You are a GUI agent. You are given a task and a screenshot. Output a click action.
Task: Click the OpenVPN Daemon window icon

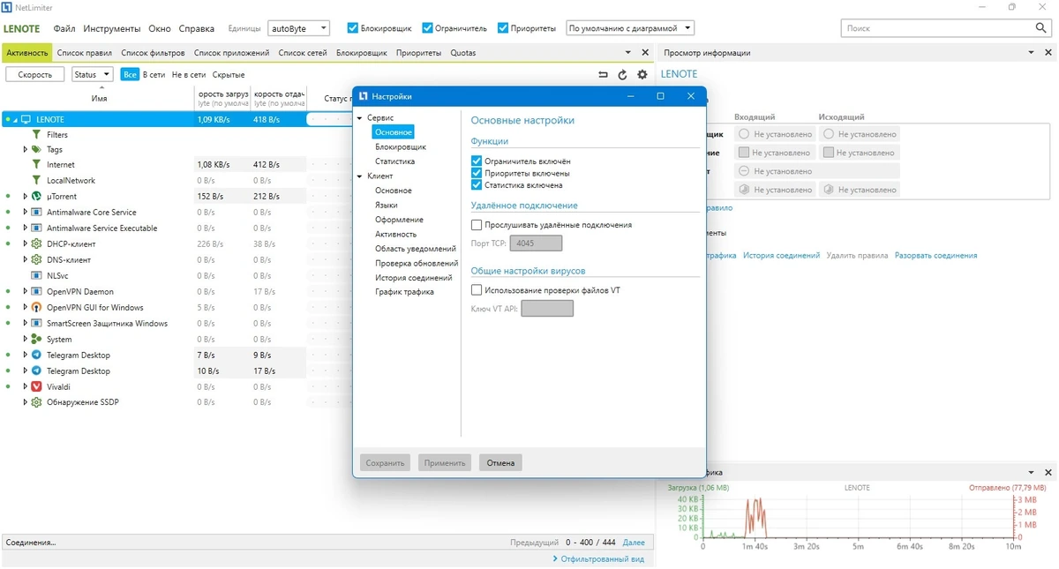point(36,291)
